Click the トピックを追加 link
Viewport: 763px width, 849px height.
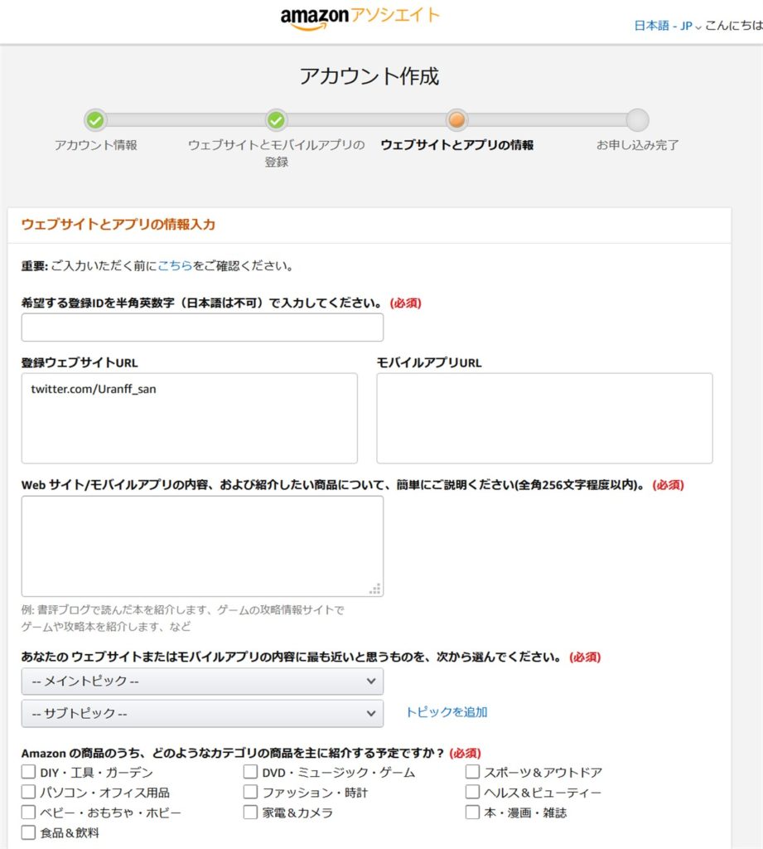(x=447, y=712)
